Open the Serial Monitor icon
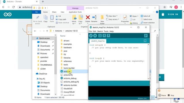The width and height of the screenshot is (184, 103). point(146,35)
